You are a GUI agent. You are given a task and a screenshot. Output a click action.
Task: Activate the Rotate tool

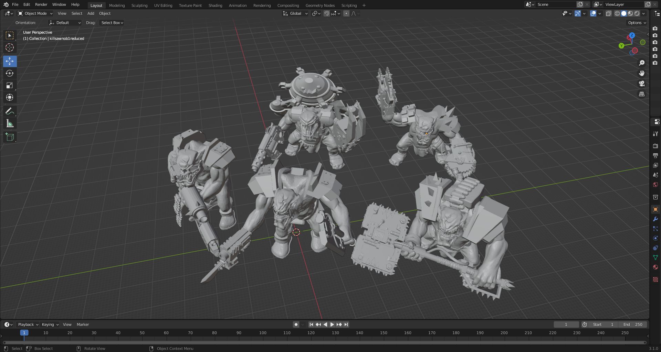click(x=10, y=73)
